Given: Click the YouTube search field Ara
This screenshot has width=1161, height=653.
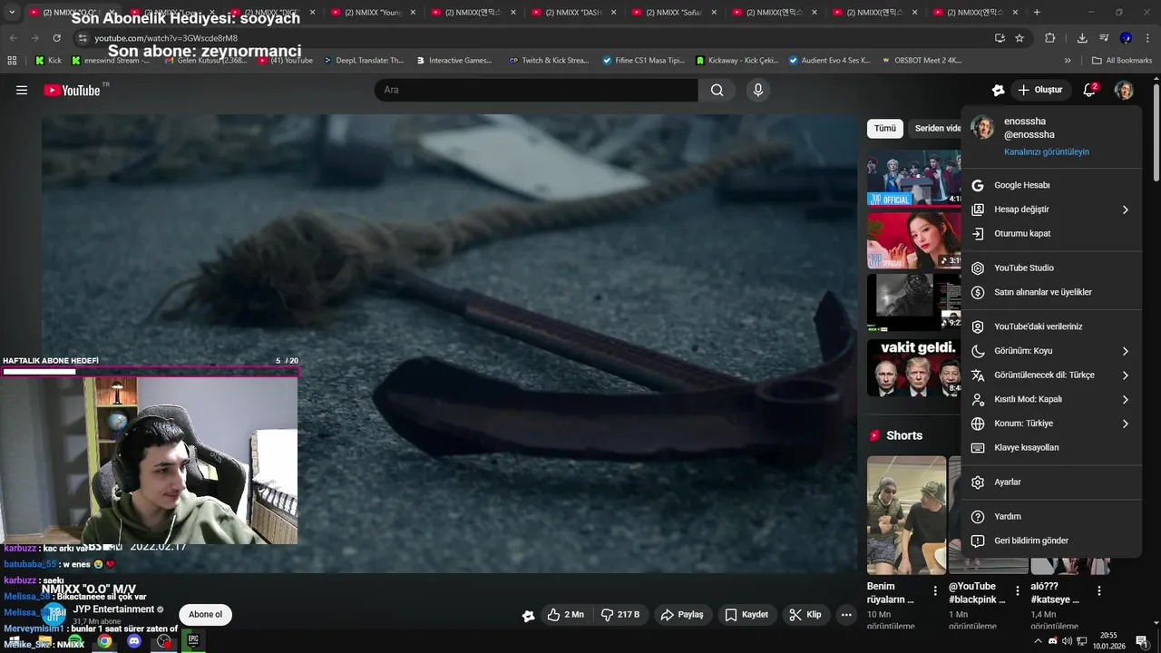Looking at the screenshot, I should coord(536,90).
